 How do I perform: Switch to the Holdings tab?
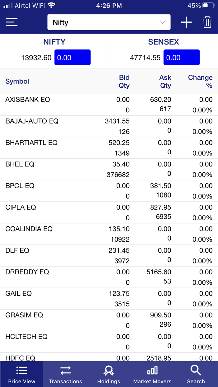click(109, 374)
